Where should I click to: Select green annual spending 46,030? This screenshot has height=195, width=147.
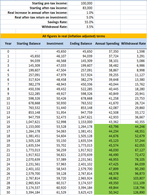pos(113,150)
